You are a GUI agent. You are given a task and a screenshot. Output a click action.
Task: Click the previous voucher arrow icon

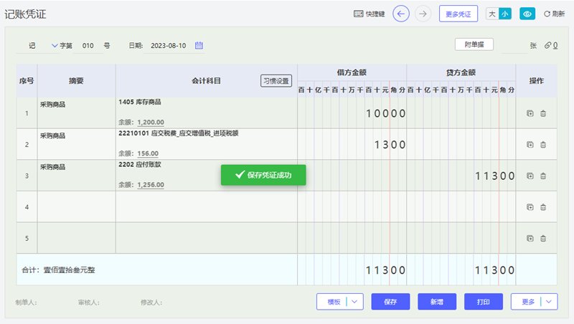pos(402,14)
